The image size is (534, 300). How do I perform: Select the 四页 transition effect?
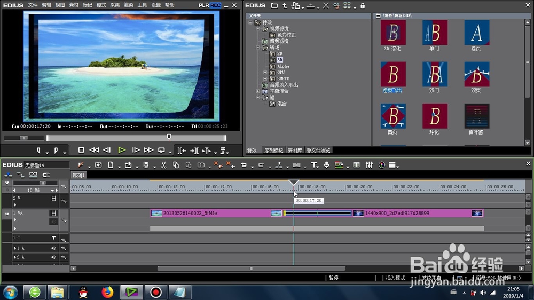tap(393, 116)
